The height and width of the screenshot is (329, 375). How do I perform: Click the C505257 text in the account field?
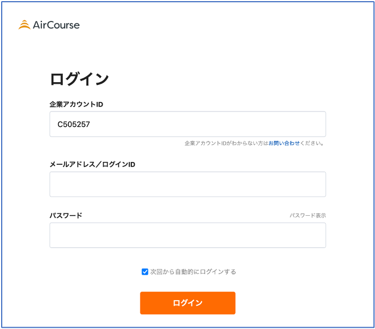pyautogui.click(x=74, y=125)
